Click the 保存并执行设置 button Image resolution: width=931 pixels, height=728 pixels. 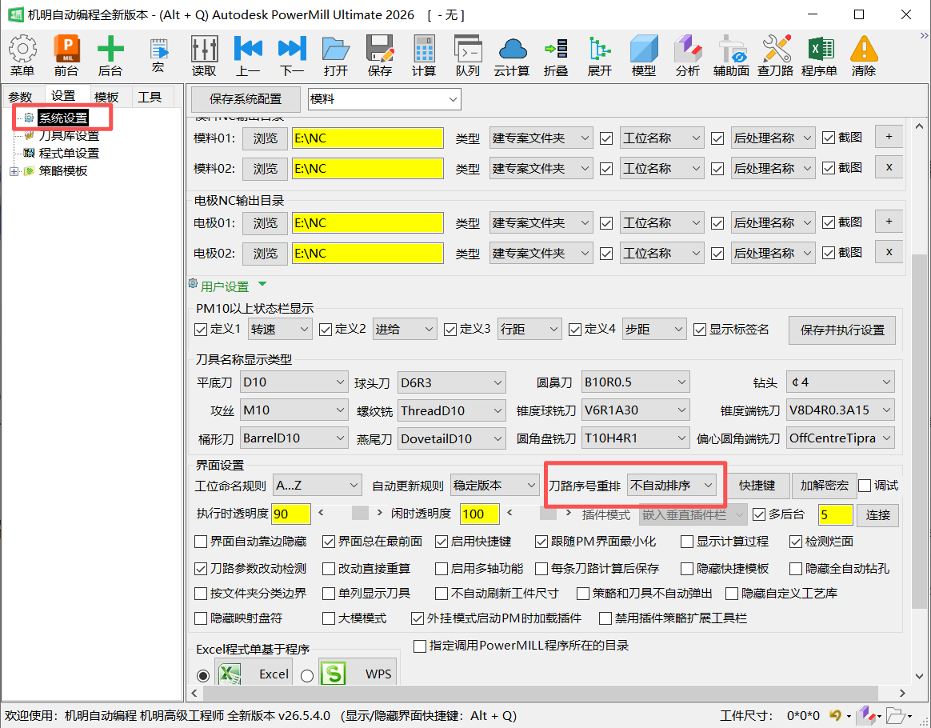pos(842,330)
